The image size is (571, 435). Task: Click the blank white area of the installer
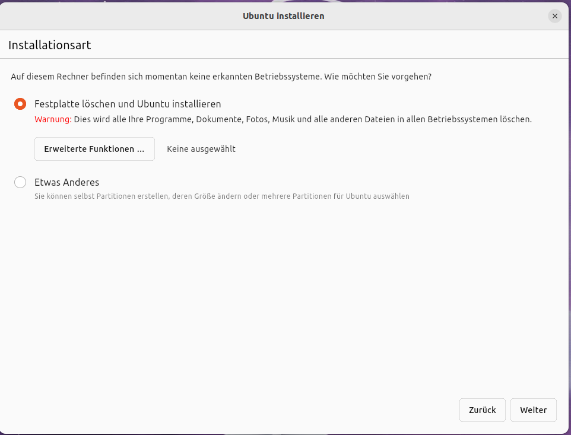click(x=285, y=297)
